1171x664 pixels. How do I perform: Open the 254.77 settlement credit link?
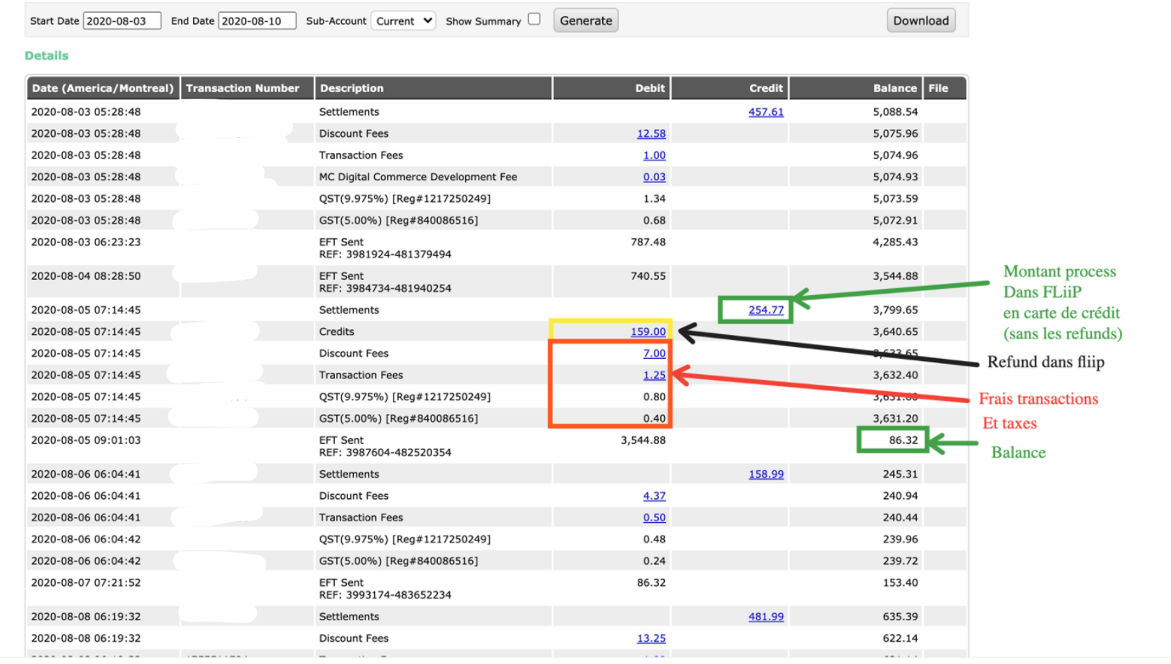click(x=765, y=310)
